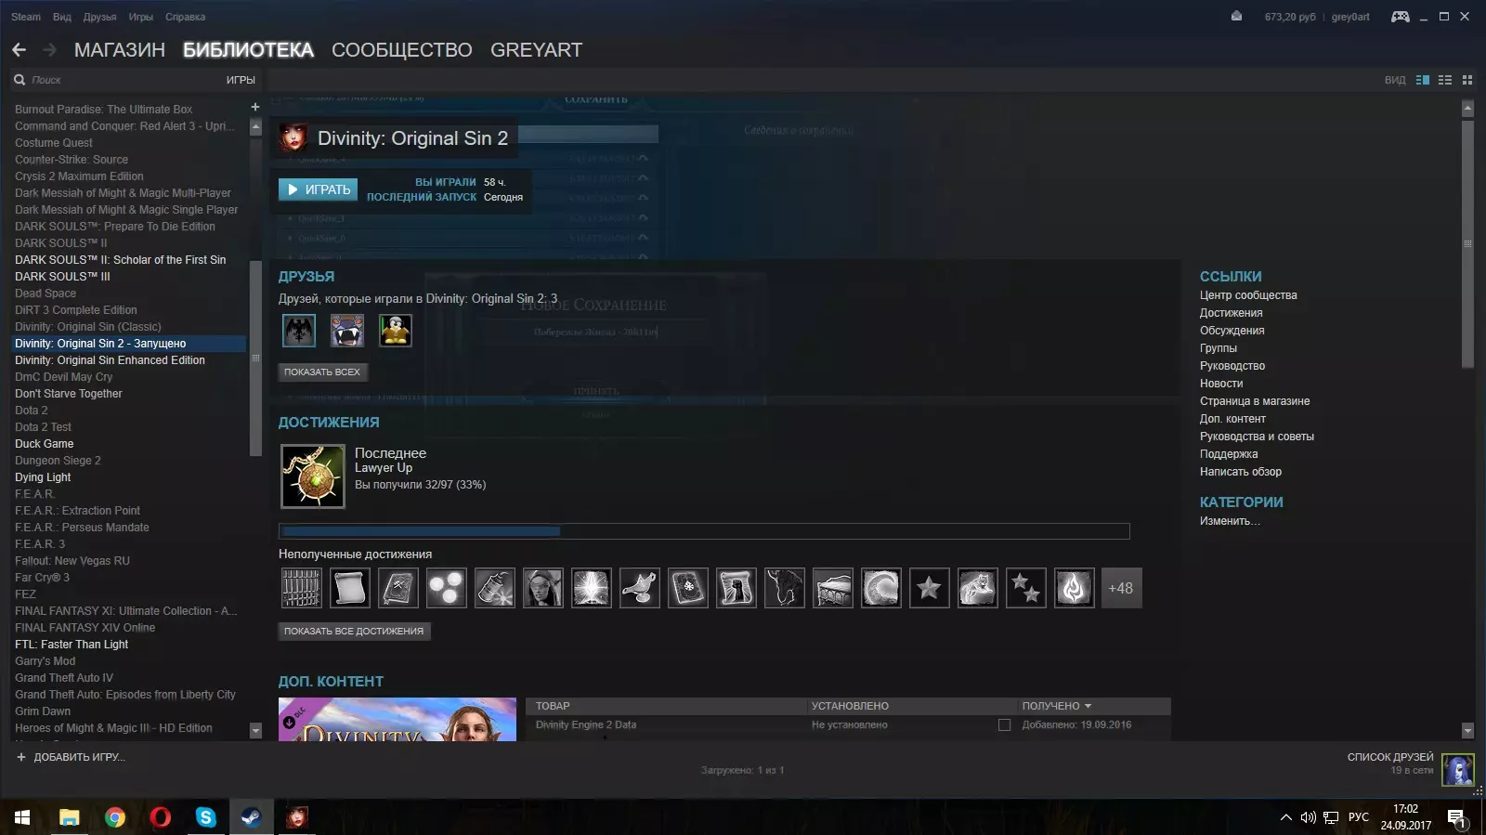Open Google Chrome from the taskbar
Image resolution: width=1486 pixels, height=835 pixels.
pos(115,817)
